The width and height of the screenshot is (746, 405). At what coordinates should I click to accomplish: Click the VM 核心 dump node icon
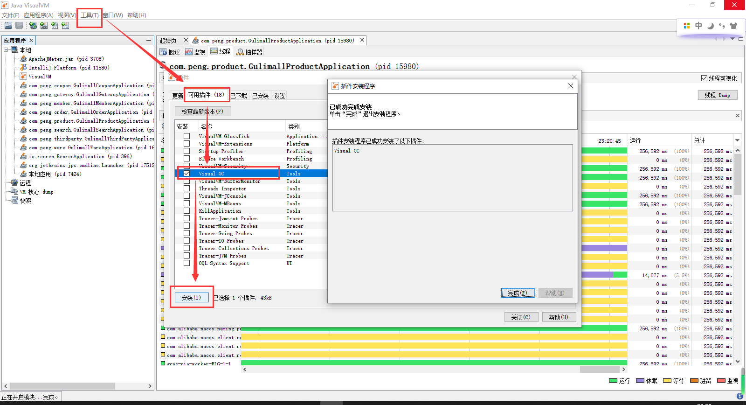point(14,192)
